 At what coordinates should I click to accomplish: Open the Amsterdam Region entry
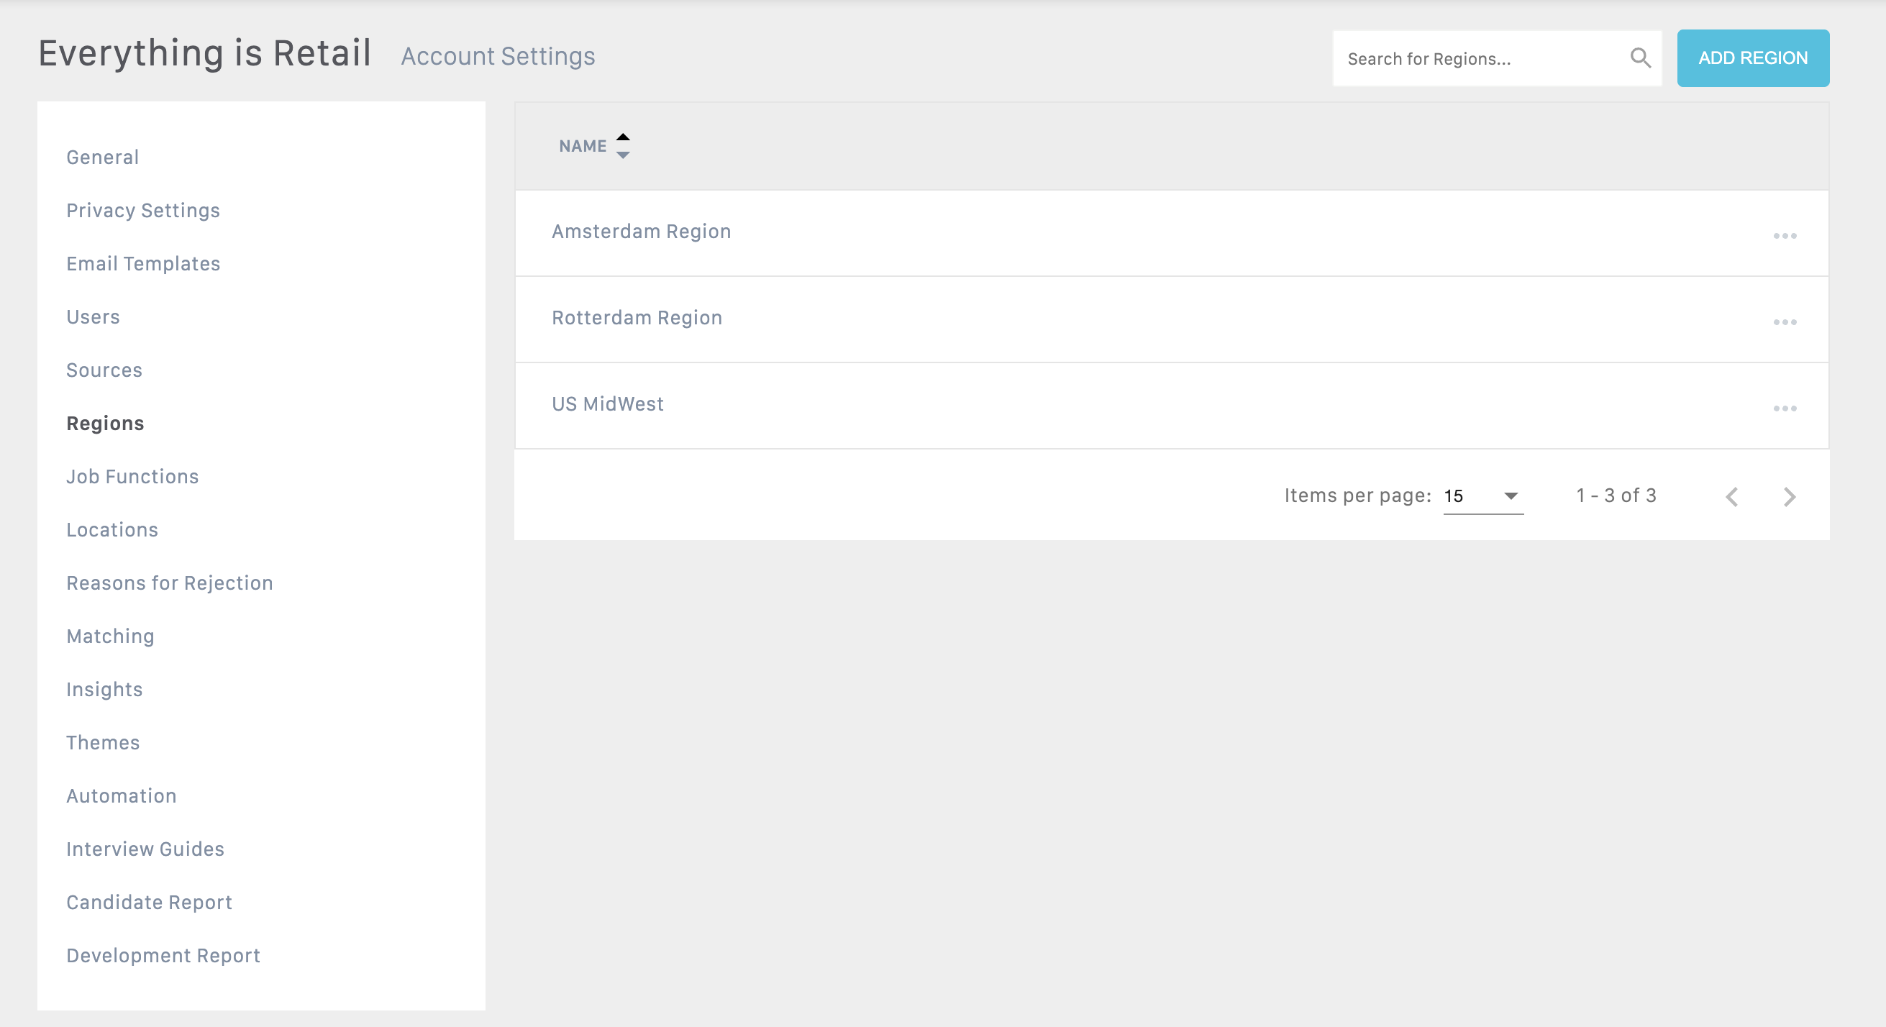coord(641,232)
